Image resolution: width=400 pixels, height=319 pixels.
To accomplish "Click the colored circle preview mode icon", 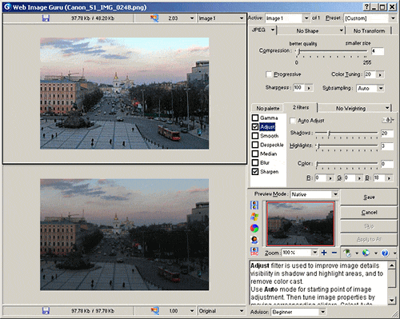I will [x=254, y=228].
